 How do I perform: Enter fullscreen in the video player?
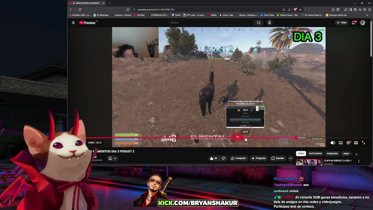coord(364,143)
